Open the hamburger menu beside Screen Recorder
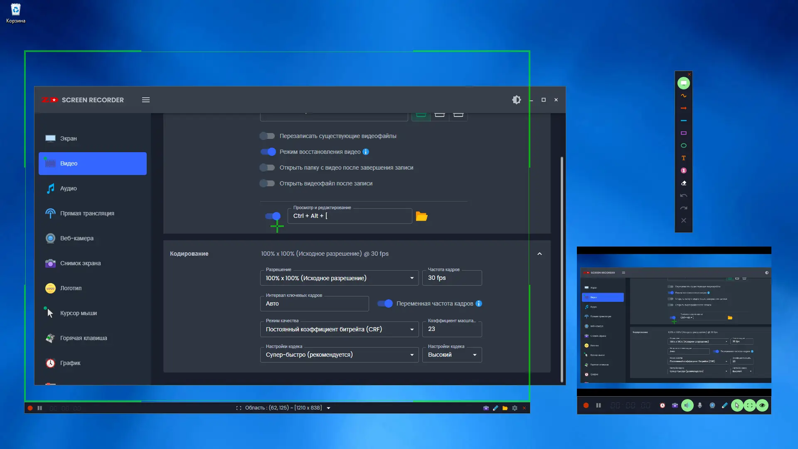The image size is (798, 449). (146, 100)
